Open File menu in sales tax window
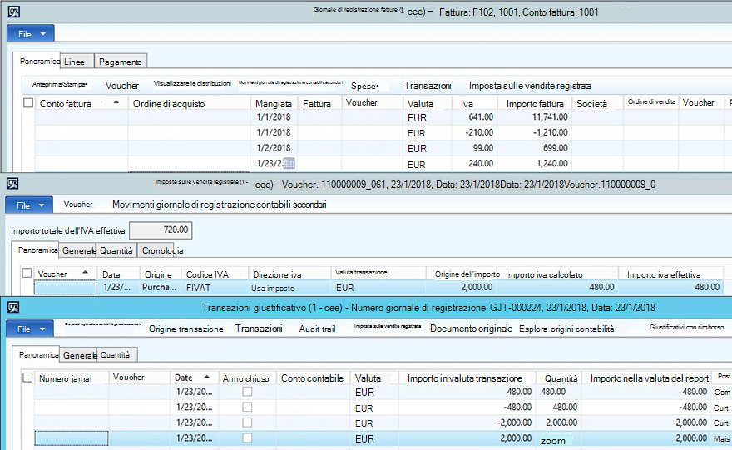The image size is (732, 450). point(29,205)
